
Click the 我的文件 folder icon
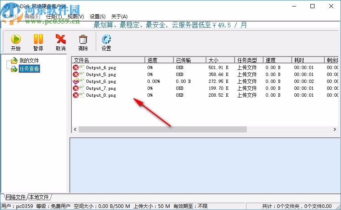point(14,61)
